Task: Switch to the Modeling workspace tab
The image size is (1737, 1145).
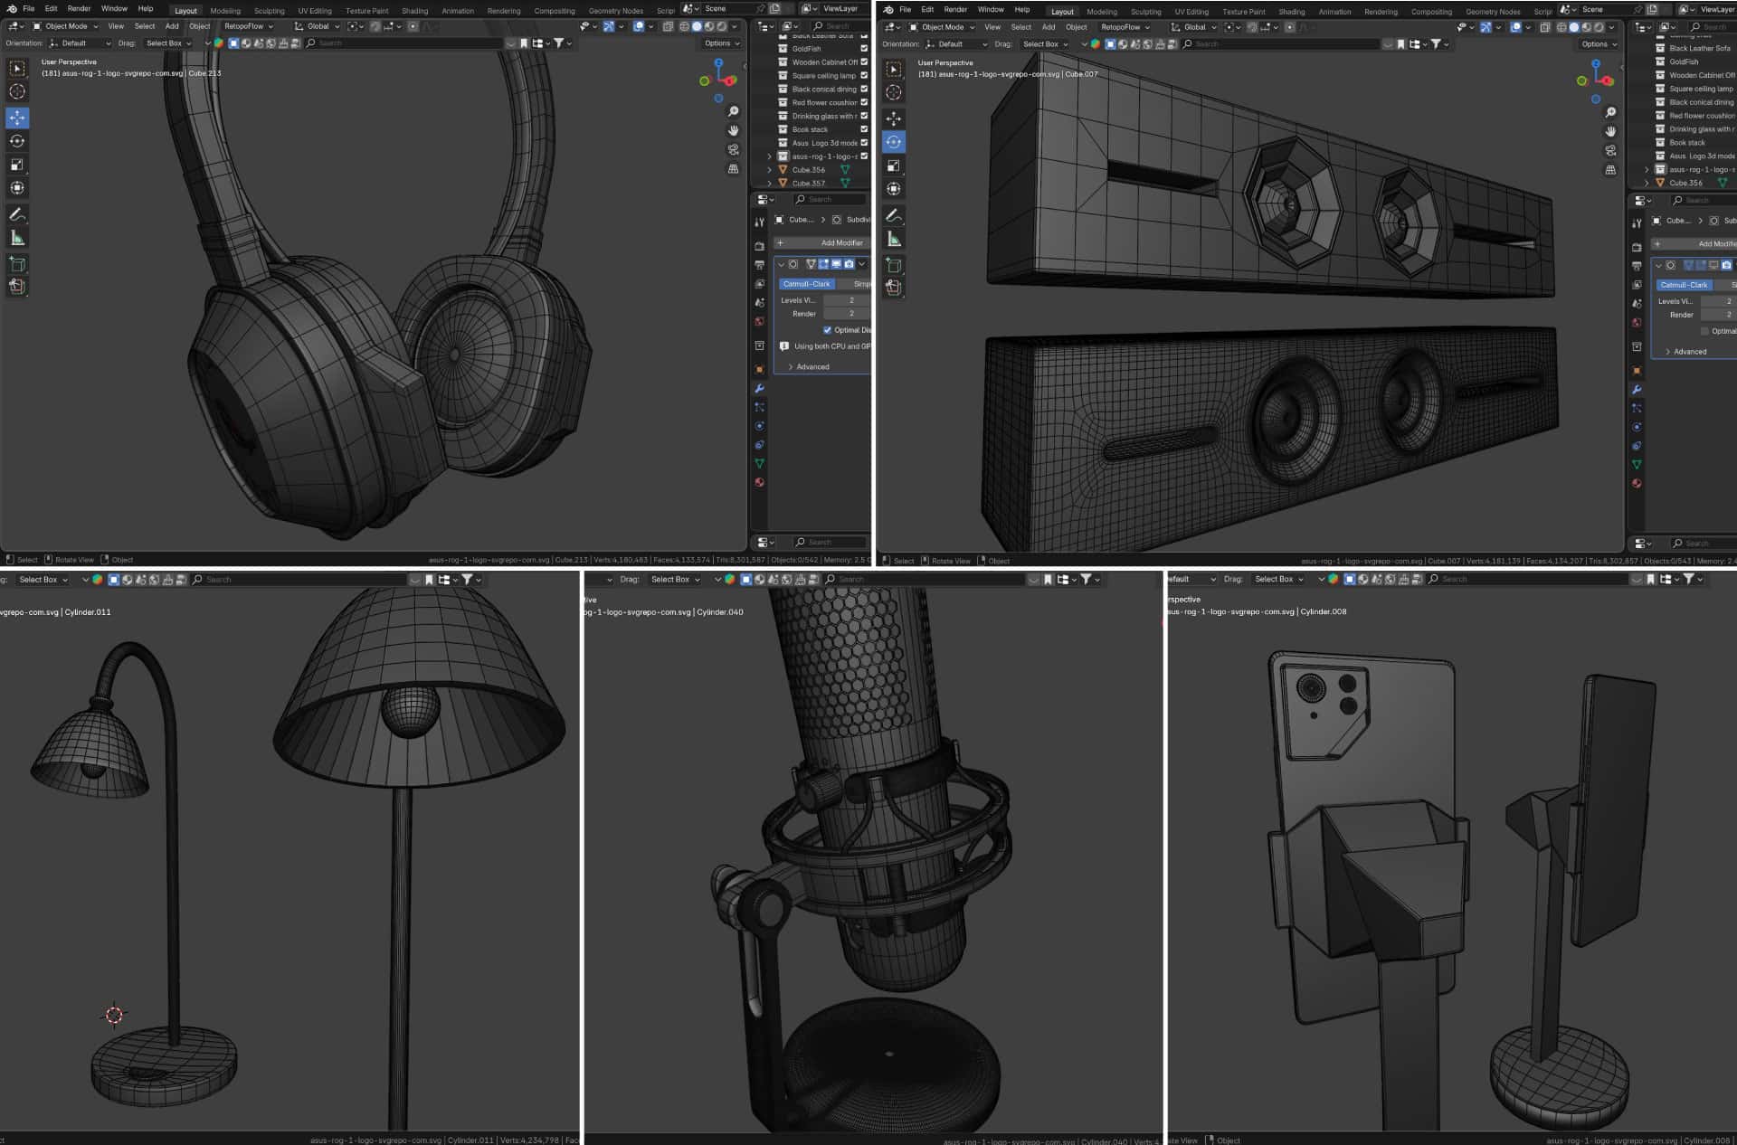Action: pos(225,11)
